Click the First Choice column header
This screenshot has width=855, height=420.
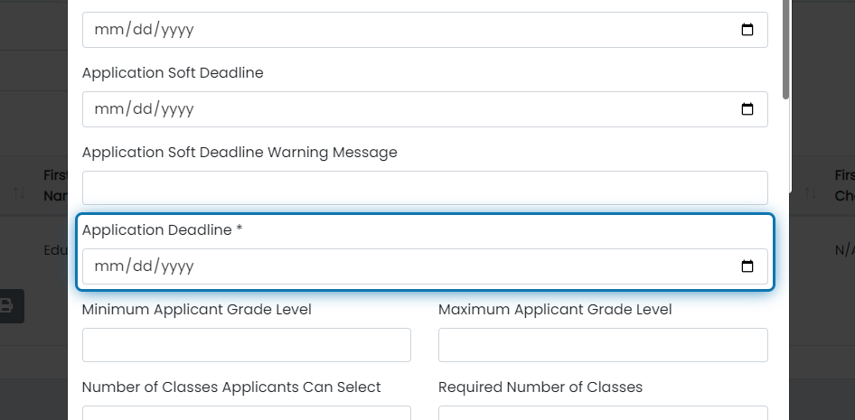pos(845,185)
